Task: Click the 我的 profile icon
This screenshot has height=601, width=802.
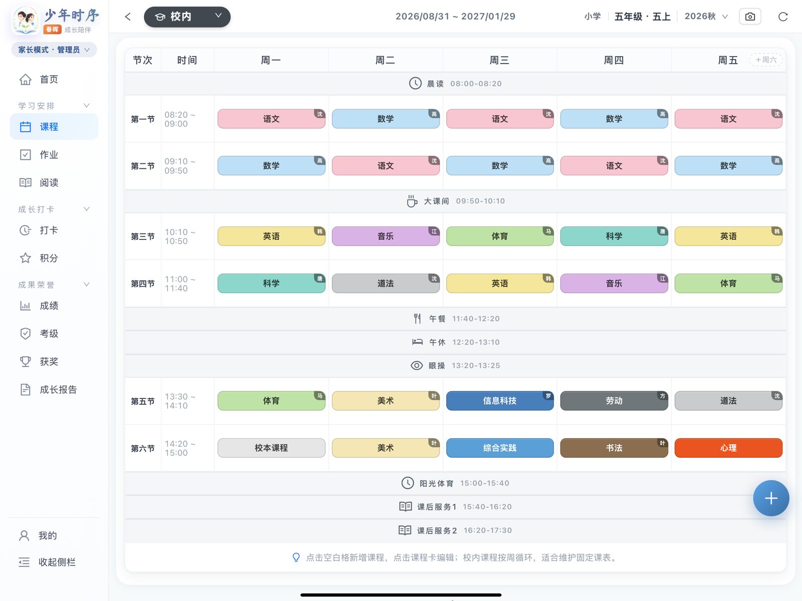Action: click(x=24, y=536)
